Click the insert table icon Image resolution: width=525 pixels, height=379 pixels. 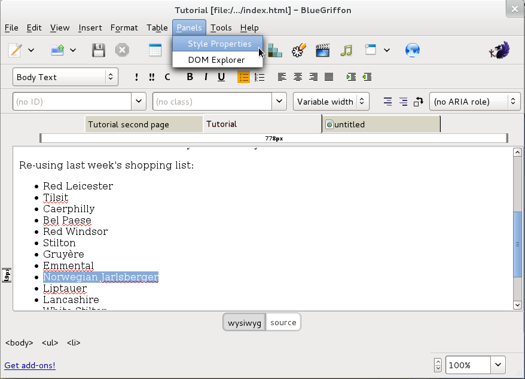(155, 50)
